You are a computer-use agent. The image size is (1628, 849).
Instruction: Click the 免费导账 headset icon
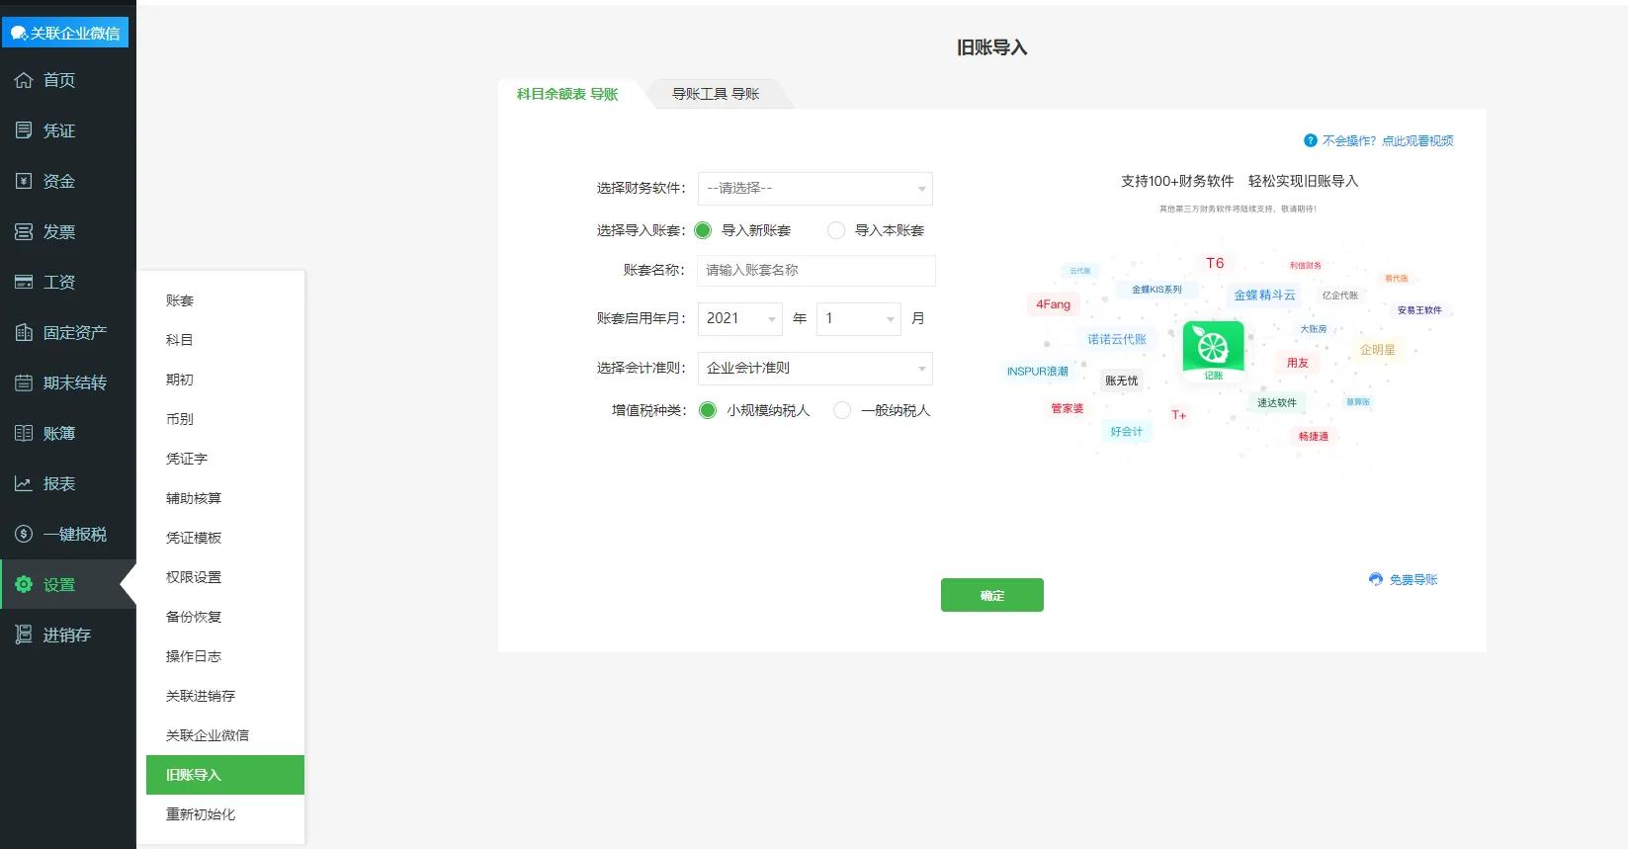click(x=1376, y=579)
